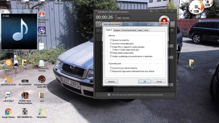
Task: Open the purple chip CPU shortcut icon
Action: point(42,30)
